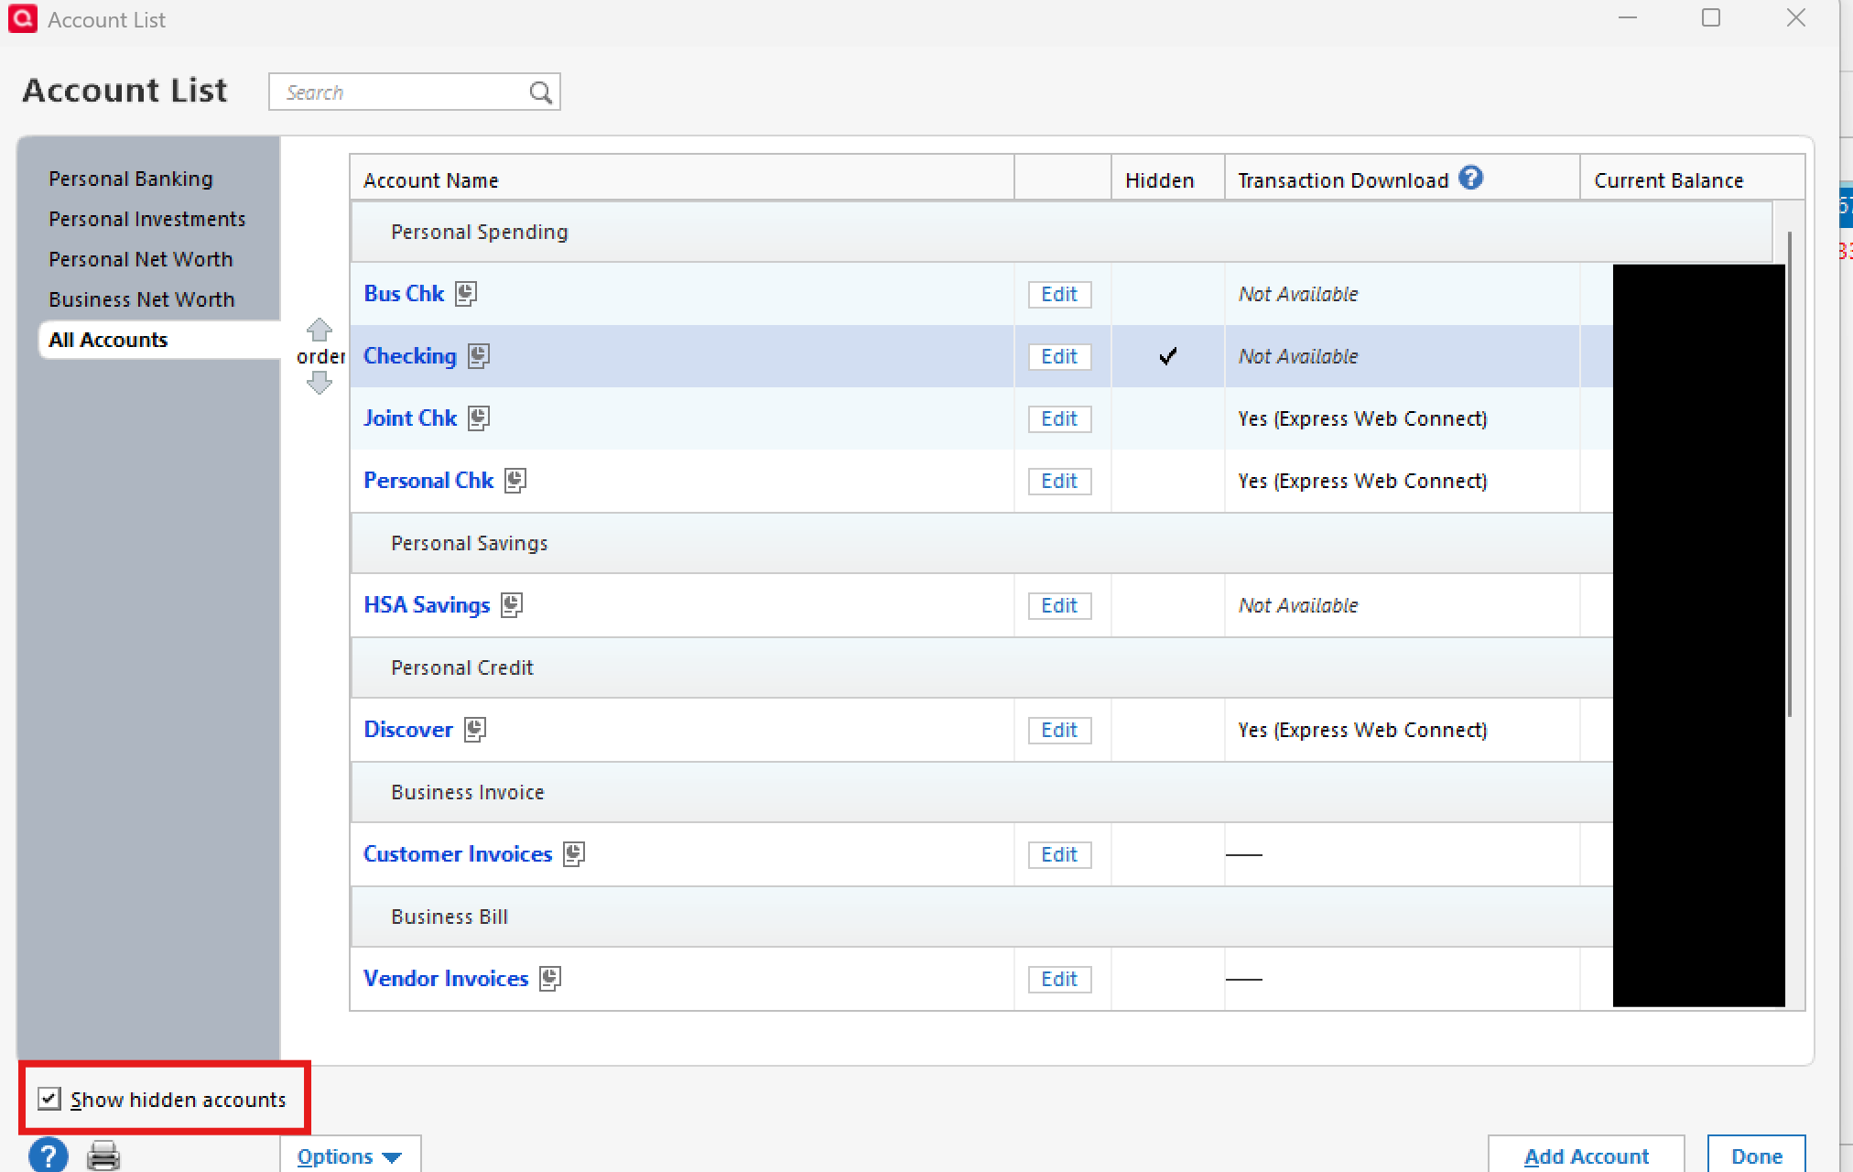
Task: Move account down with order arrow
Action: click(319, 383)
